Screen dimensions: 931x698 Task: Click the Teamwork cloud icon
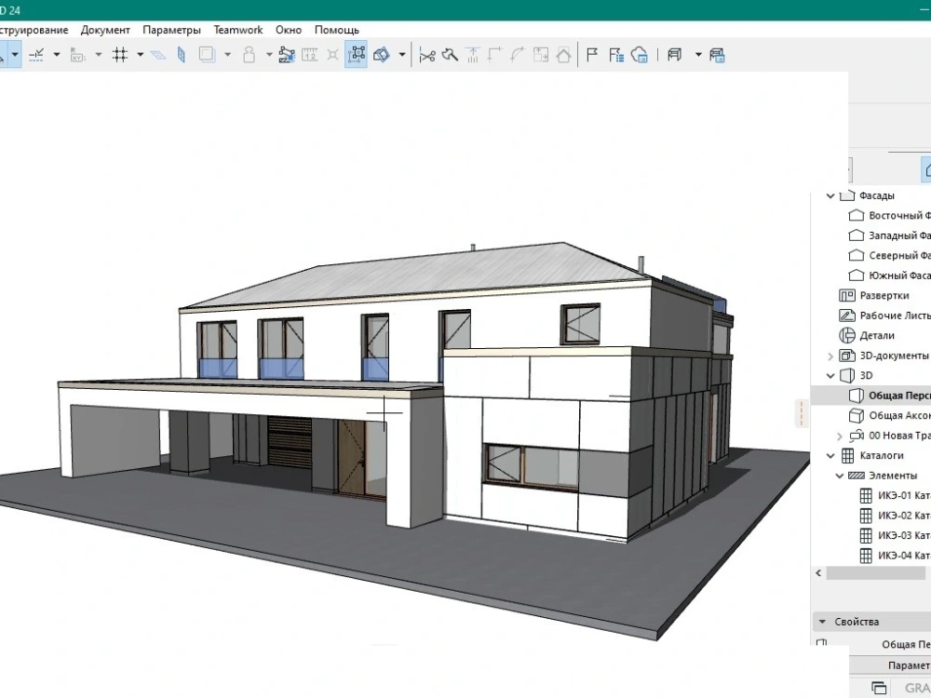click(x=642, y=56)
